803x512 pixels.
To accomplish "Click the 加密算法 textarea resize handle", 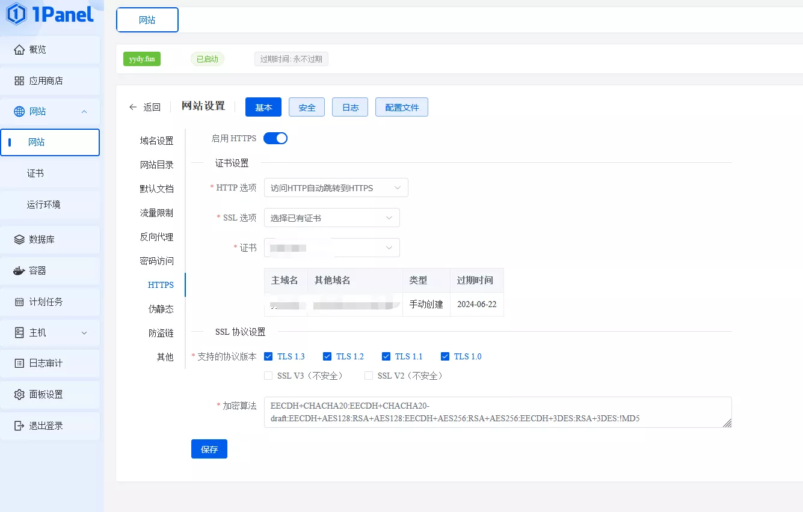I will [x=727, y=423].
